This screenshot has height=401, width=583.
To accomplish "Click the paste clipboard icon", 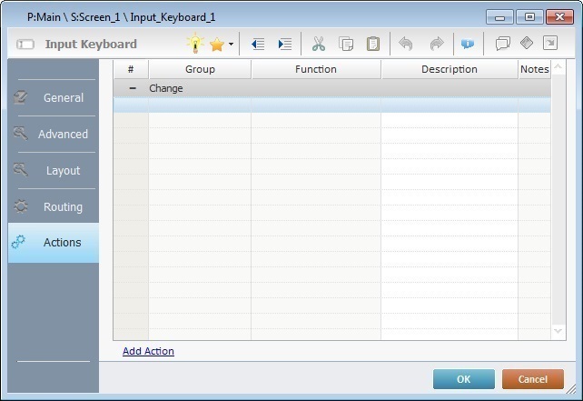I will coord(372,44).
